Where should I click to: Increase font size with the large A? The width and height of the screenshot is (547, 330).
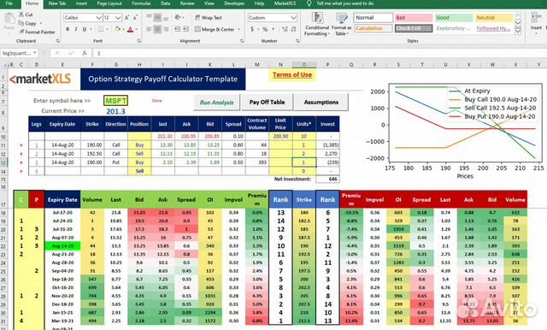coord(126,17)
